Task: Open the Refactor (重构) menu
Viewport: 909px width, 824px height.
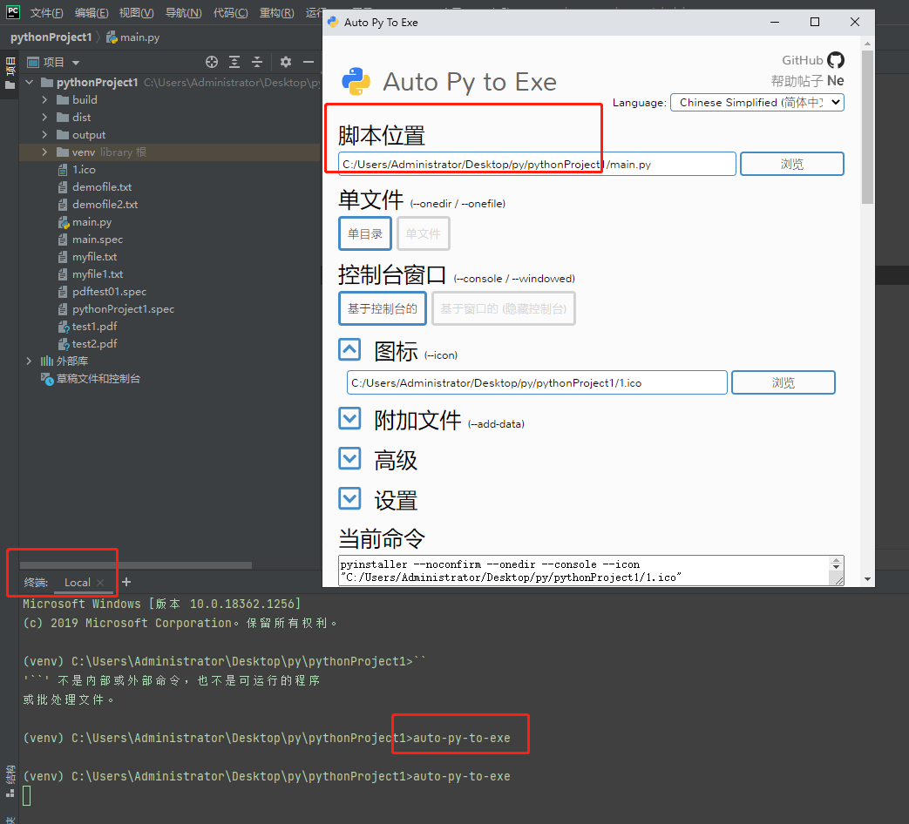Action: pos(276,13)
